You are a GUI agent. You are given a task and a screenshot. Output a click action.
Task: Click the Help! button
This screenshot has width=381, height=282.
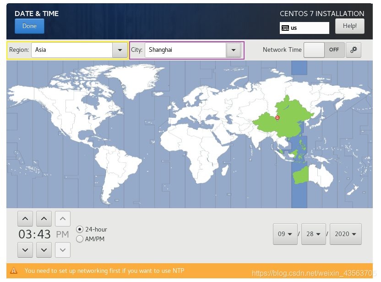(350, 26)
